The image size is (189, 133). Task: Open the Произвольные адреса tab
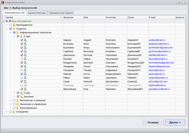(61, 13)
